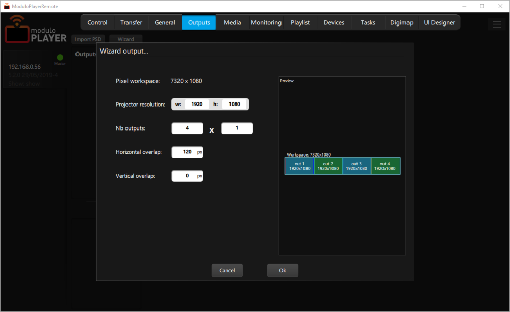Switch to the Devices tab

tap(334, 22)
